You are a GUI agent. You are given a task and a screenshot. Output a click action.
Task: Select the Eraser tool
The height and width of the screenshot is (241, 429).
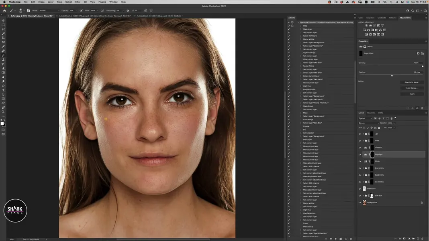pos(3,68)
